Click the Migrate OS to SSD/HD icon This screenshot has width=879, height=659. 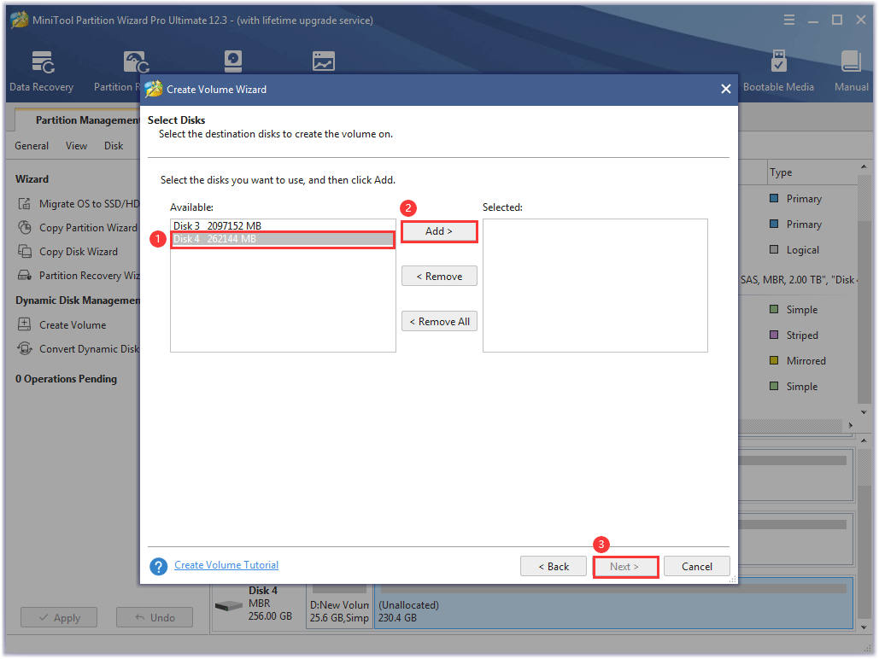24,203
